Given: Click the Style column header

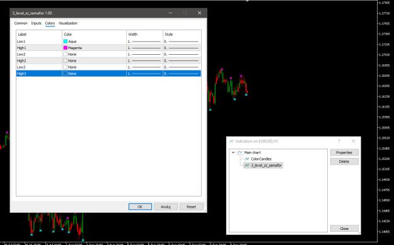Looking at the screenshot, I should click(x=182, y=35).
